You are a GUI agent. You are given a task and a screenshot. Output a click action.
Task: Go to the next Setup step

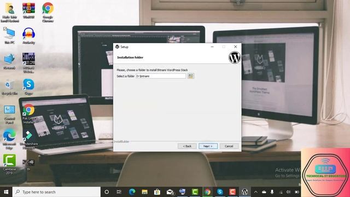208,146
